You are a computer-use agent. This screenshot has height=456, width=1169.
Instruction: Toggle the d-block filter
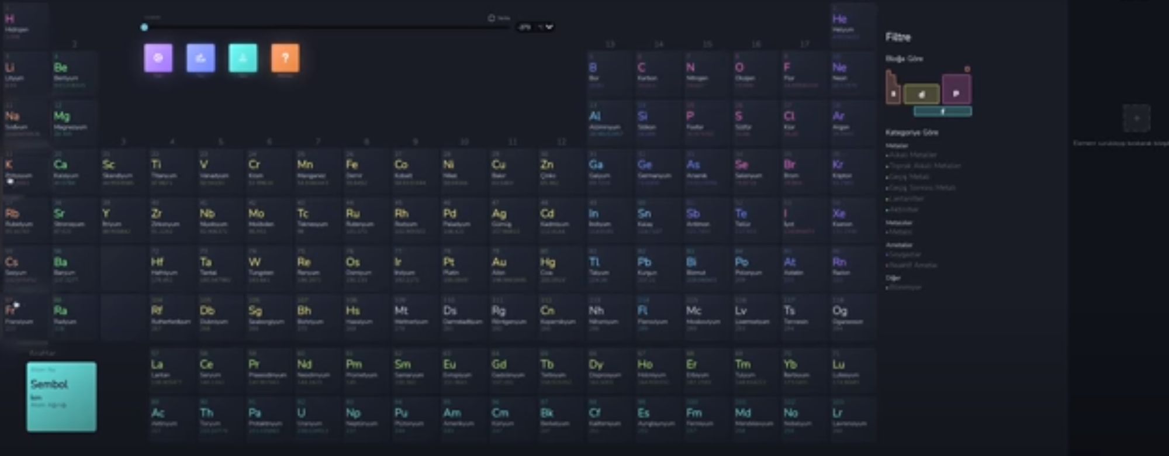(x=922, y=94)
